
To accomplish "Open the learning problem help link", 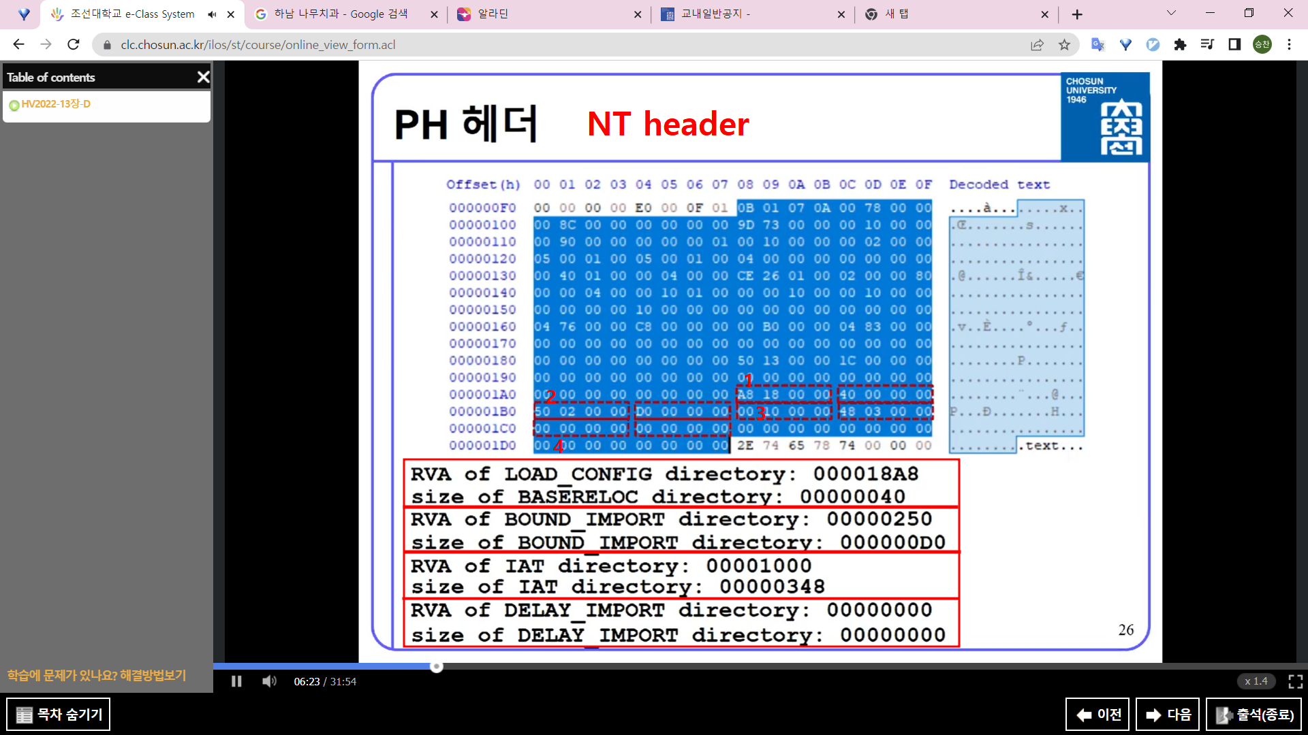I will [x=96, y=675].
